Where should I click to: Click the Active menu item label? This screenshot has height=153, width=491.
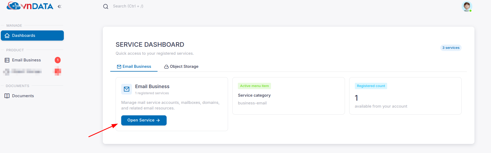click(254, 86)
